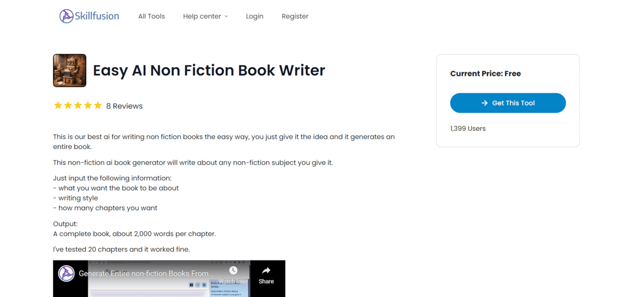Click the video channel avatar icon
The image size is (627, 297).
tap(66, 274)
